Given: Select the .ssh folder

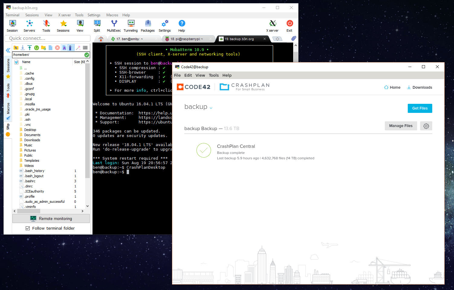Looking at the screenshot, I should (x=27, y=120).
